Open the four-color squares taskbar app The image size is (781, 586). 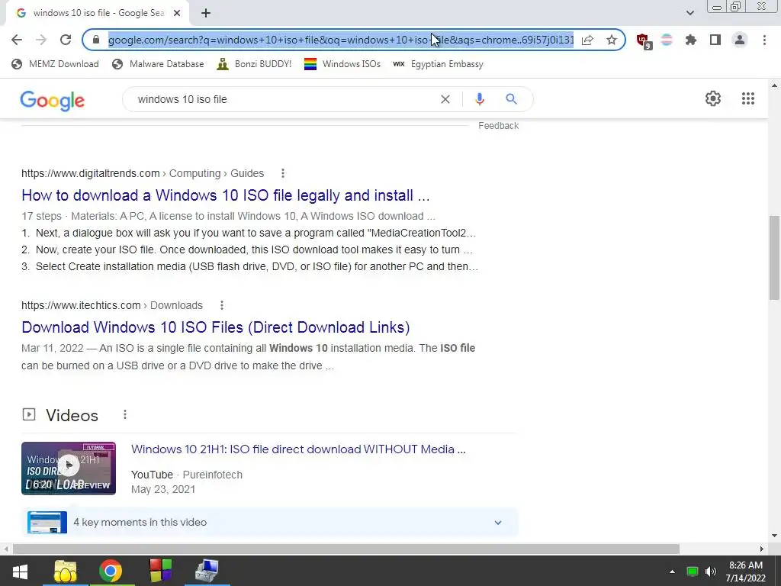160,571
